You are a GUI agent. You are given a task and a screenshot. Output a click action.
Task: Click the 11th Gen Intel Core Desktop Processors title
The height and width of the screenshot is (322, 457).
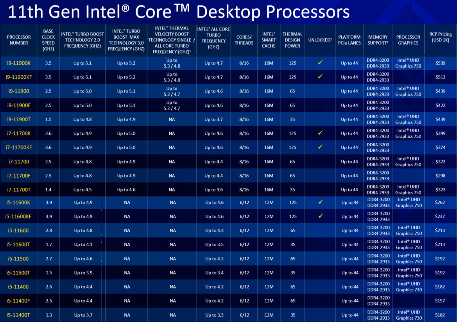[x=179, y=12]
